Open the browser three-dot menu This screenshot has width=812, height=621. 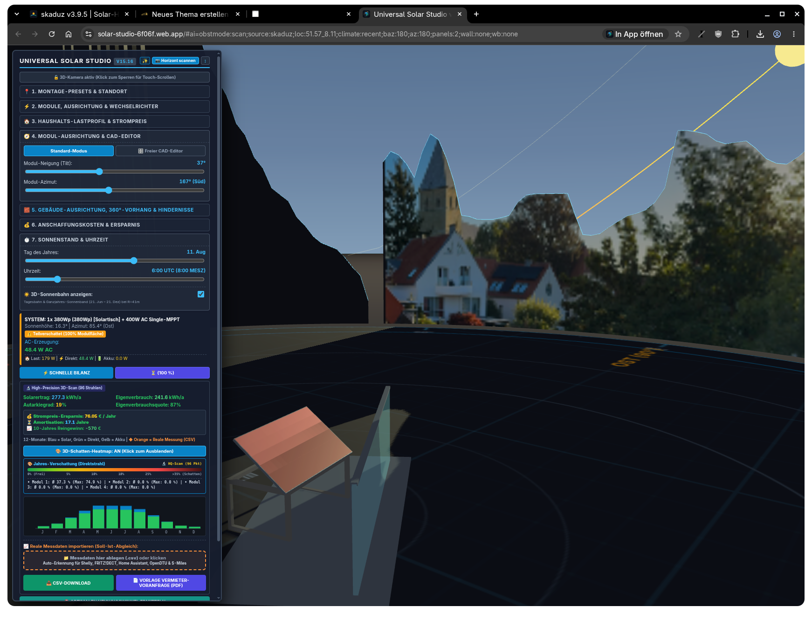[x=794, y=34]
